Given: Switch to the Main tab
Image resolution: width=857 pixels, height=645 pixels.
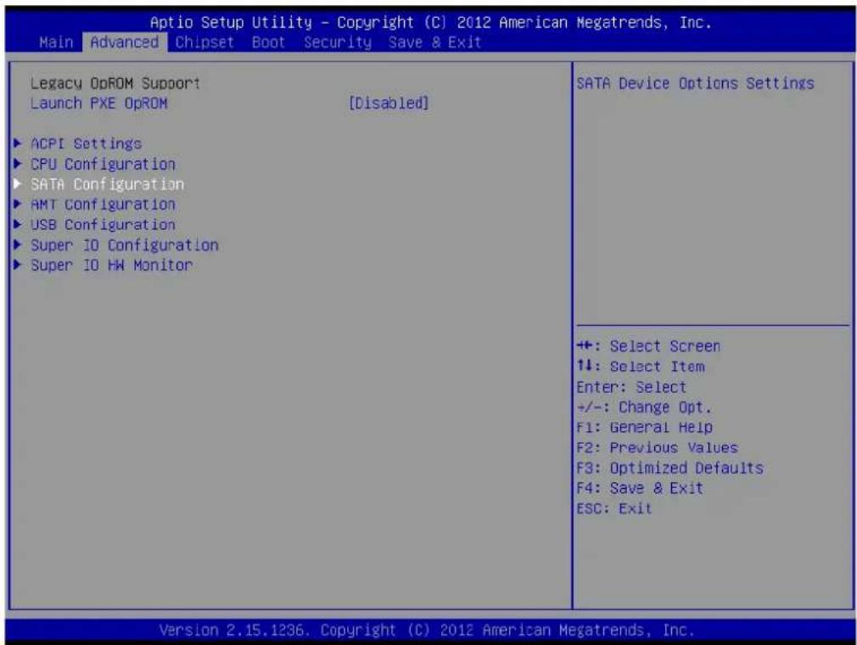Looking at the screenshot, I should [56, 42].
